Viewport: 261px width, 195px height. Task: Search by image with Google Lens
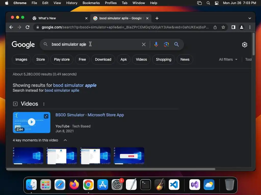(166, 44)
